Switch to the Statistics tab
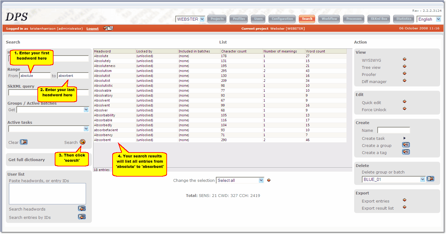This screenshot has width=446, height=234. (404, 19)
